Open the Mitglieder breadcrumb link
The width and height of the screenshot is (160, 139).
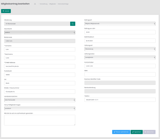pos(52,4)
